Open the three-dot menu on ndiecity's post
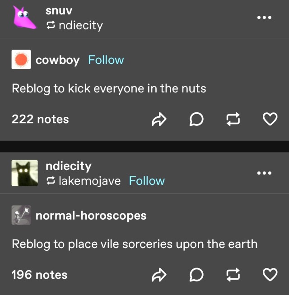 tap(264, 173)
